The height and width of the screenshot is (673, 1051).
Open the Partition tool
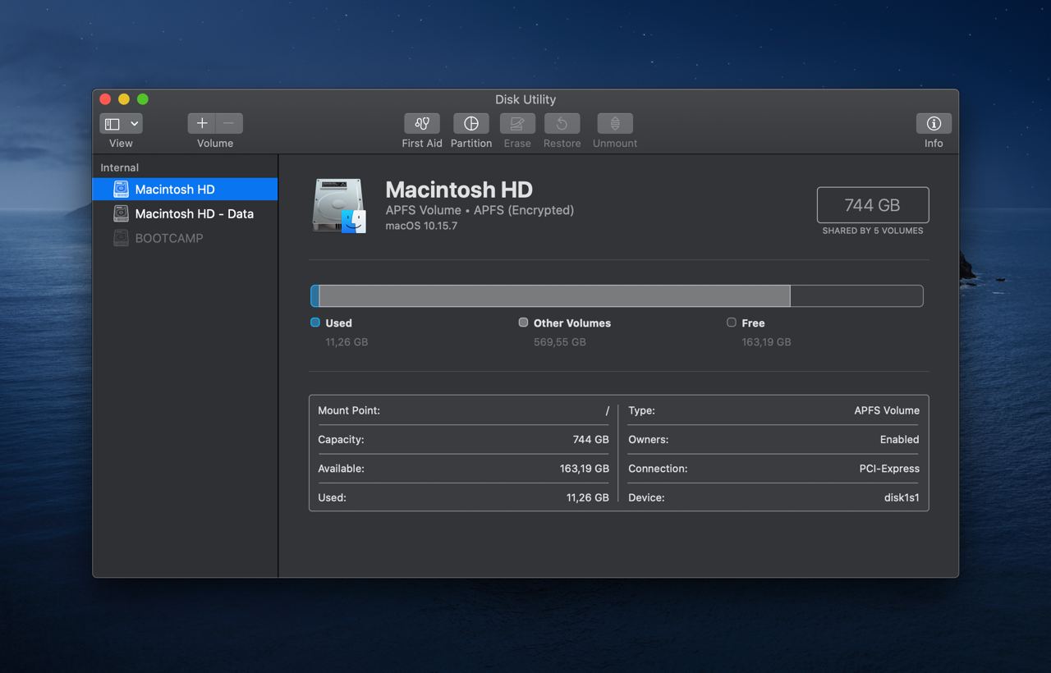471,123
